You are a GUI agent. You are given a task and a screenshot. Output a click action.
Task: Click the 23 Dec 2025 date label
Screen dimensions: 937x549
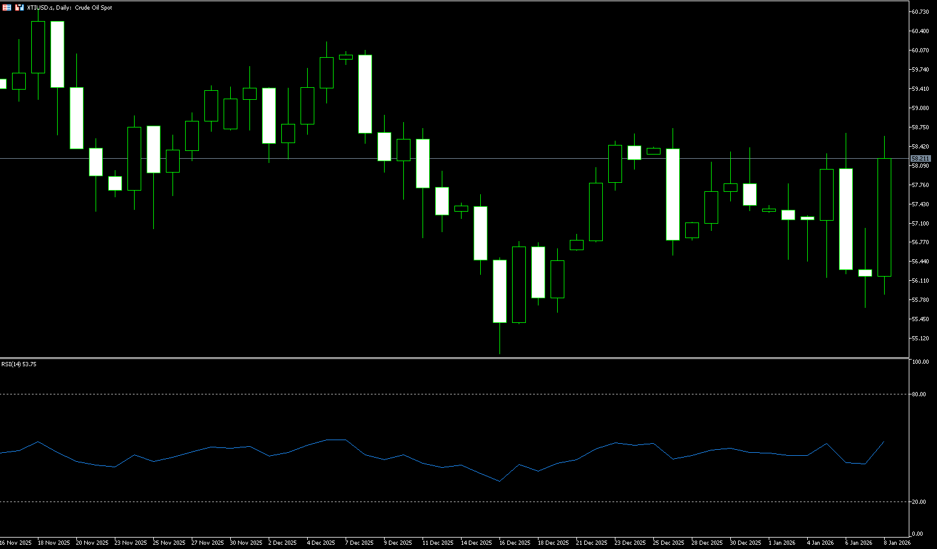(x=630, y=543)
